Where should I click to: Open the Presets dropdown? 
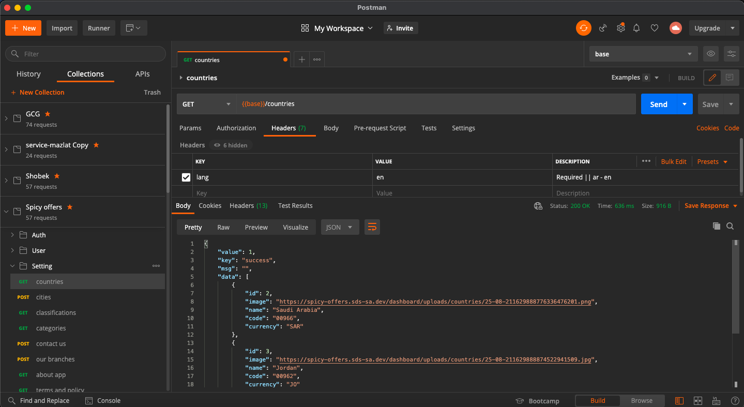pos(712,161)
